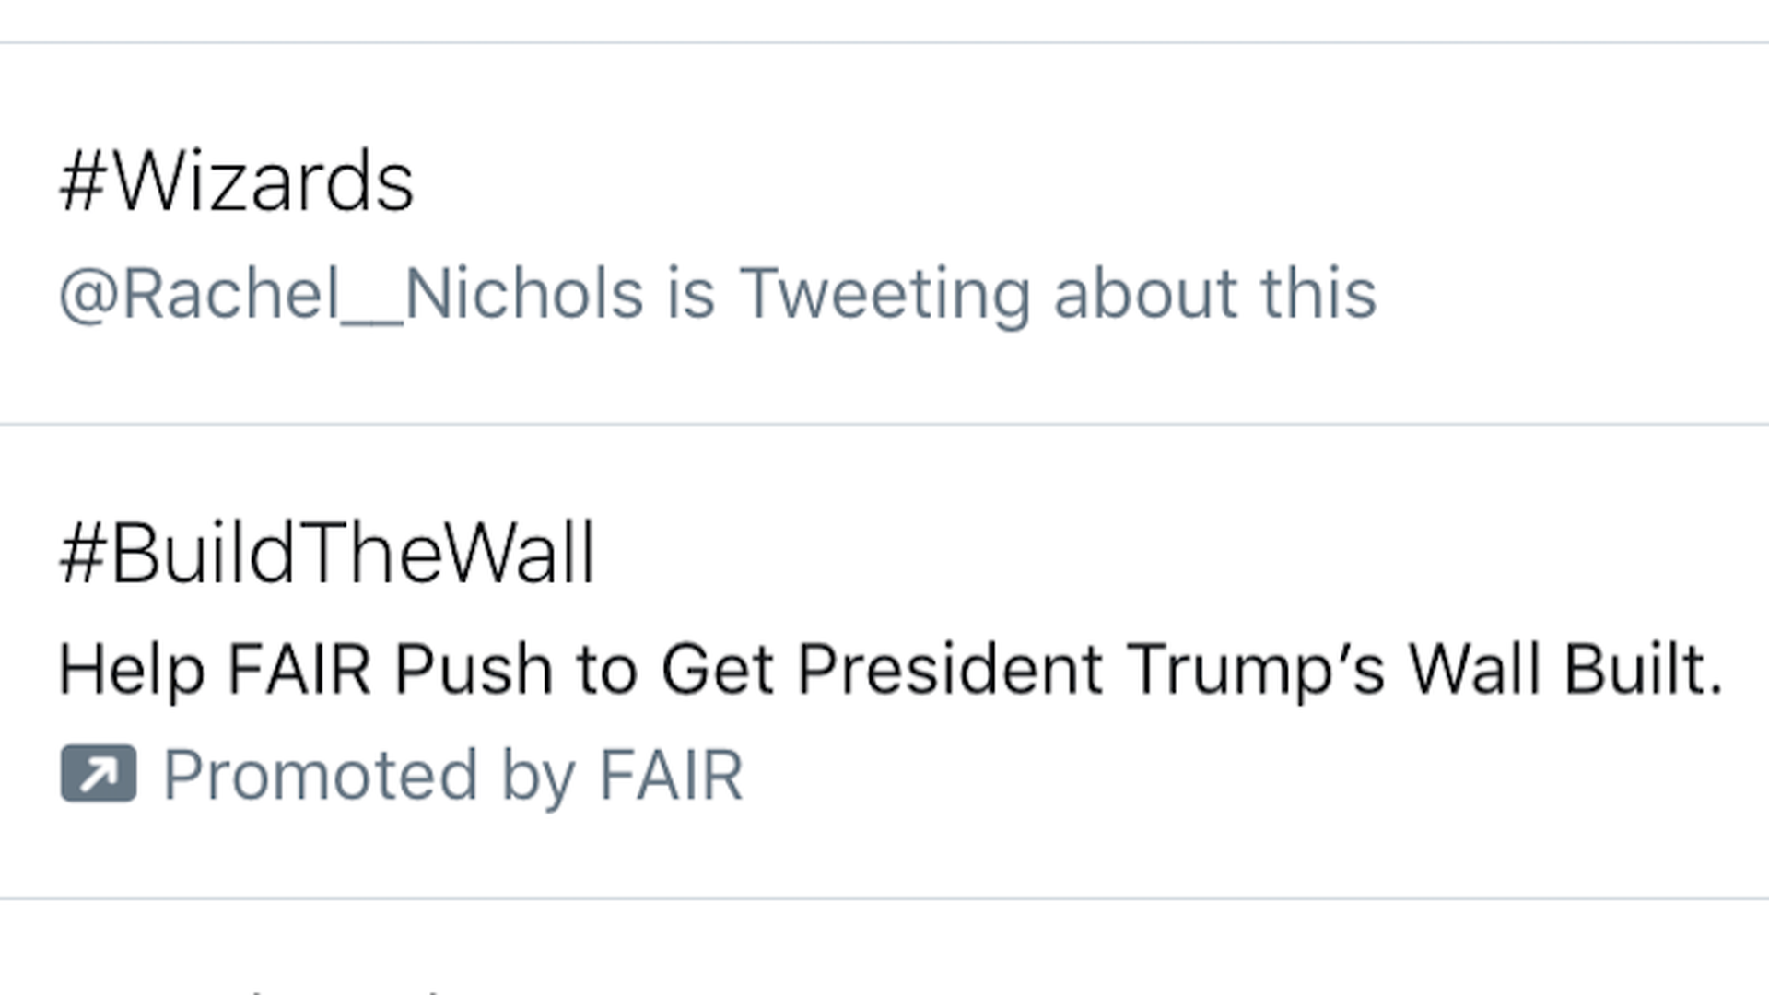1769x995 pixels.
Task: Tap 'Help FAIR' at start of description
Action: click(x=215, y=670)
